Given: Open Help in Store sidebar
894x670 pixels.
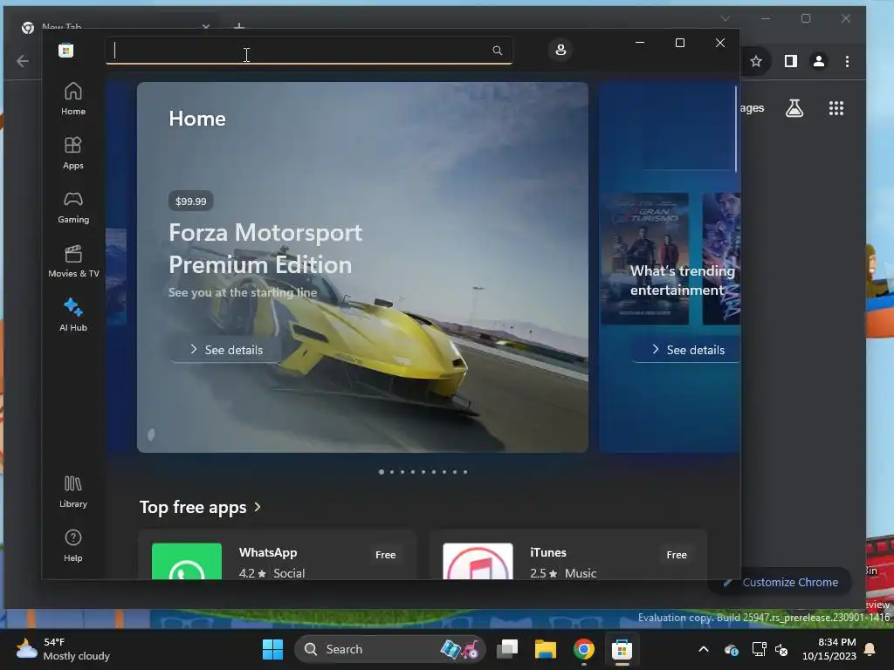Looking at the screenshot, I should tap(73, 545).
